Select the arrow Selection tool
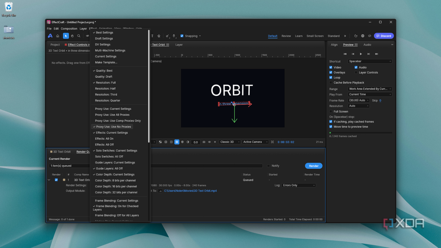This screenshot has width=441, height=248. click(x=66, y=36)
